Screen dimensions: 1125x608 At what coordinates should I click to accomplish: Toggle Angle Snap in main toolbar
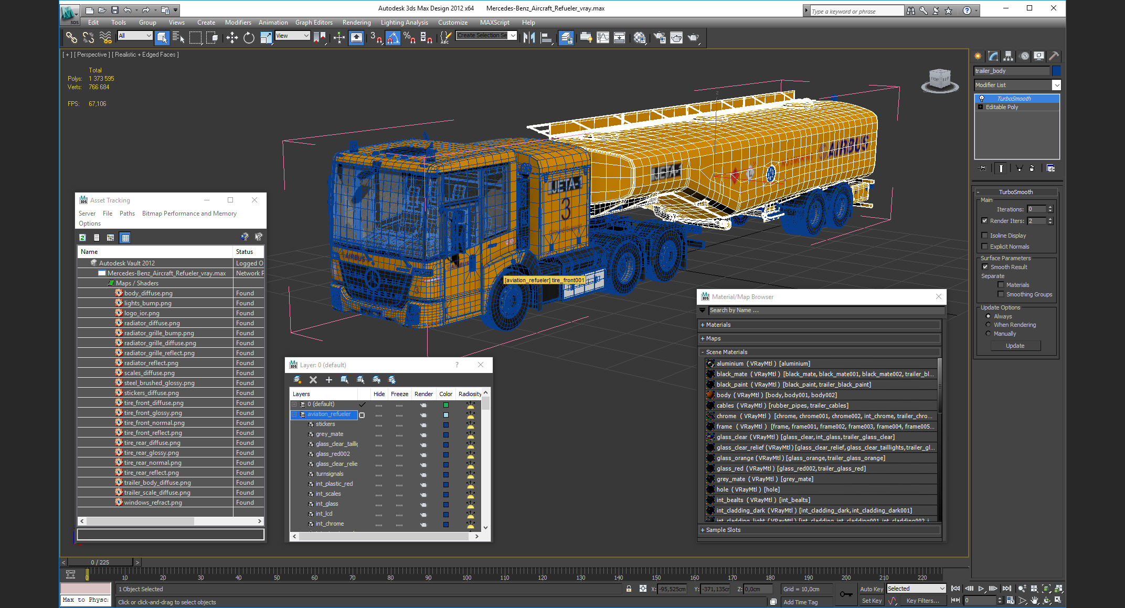tap(393, 37)
